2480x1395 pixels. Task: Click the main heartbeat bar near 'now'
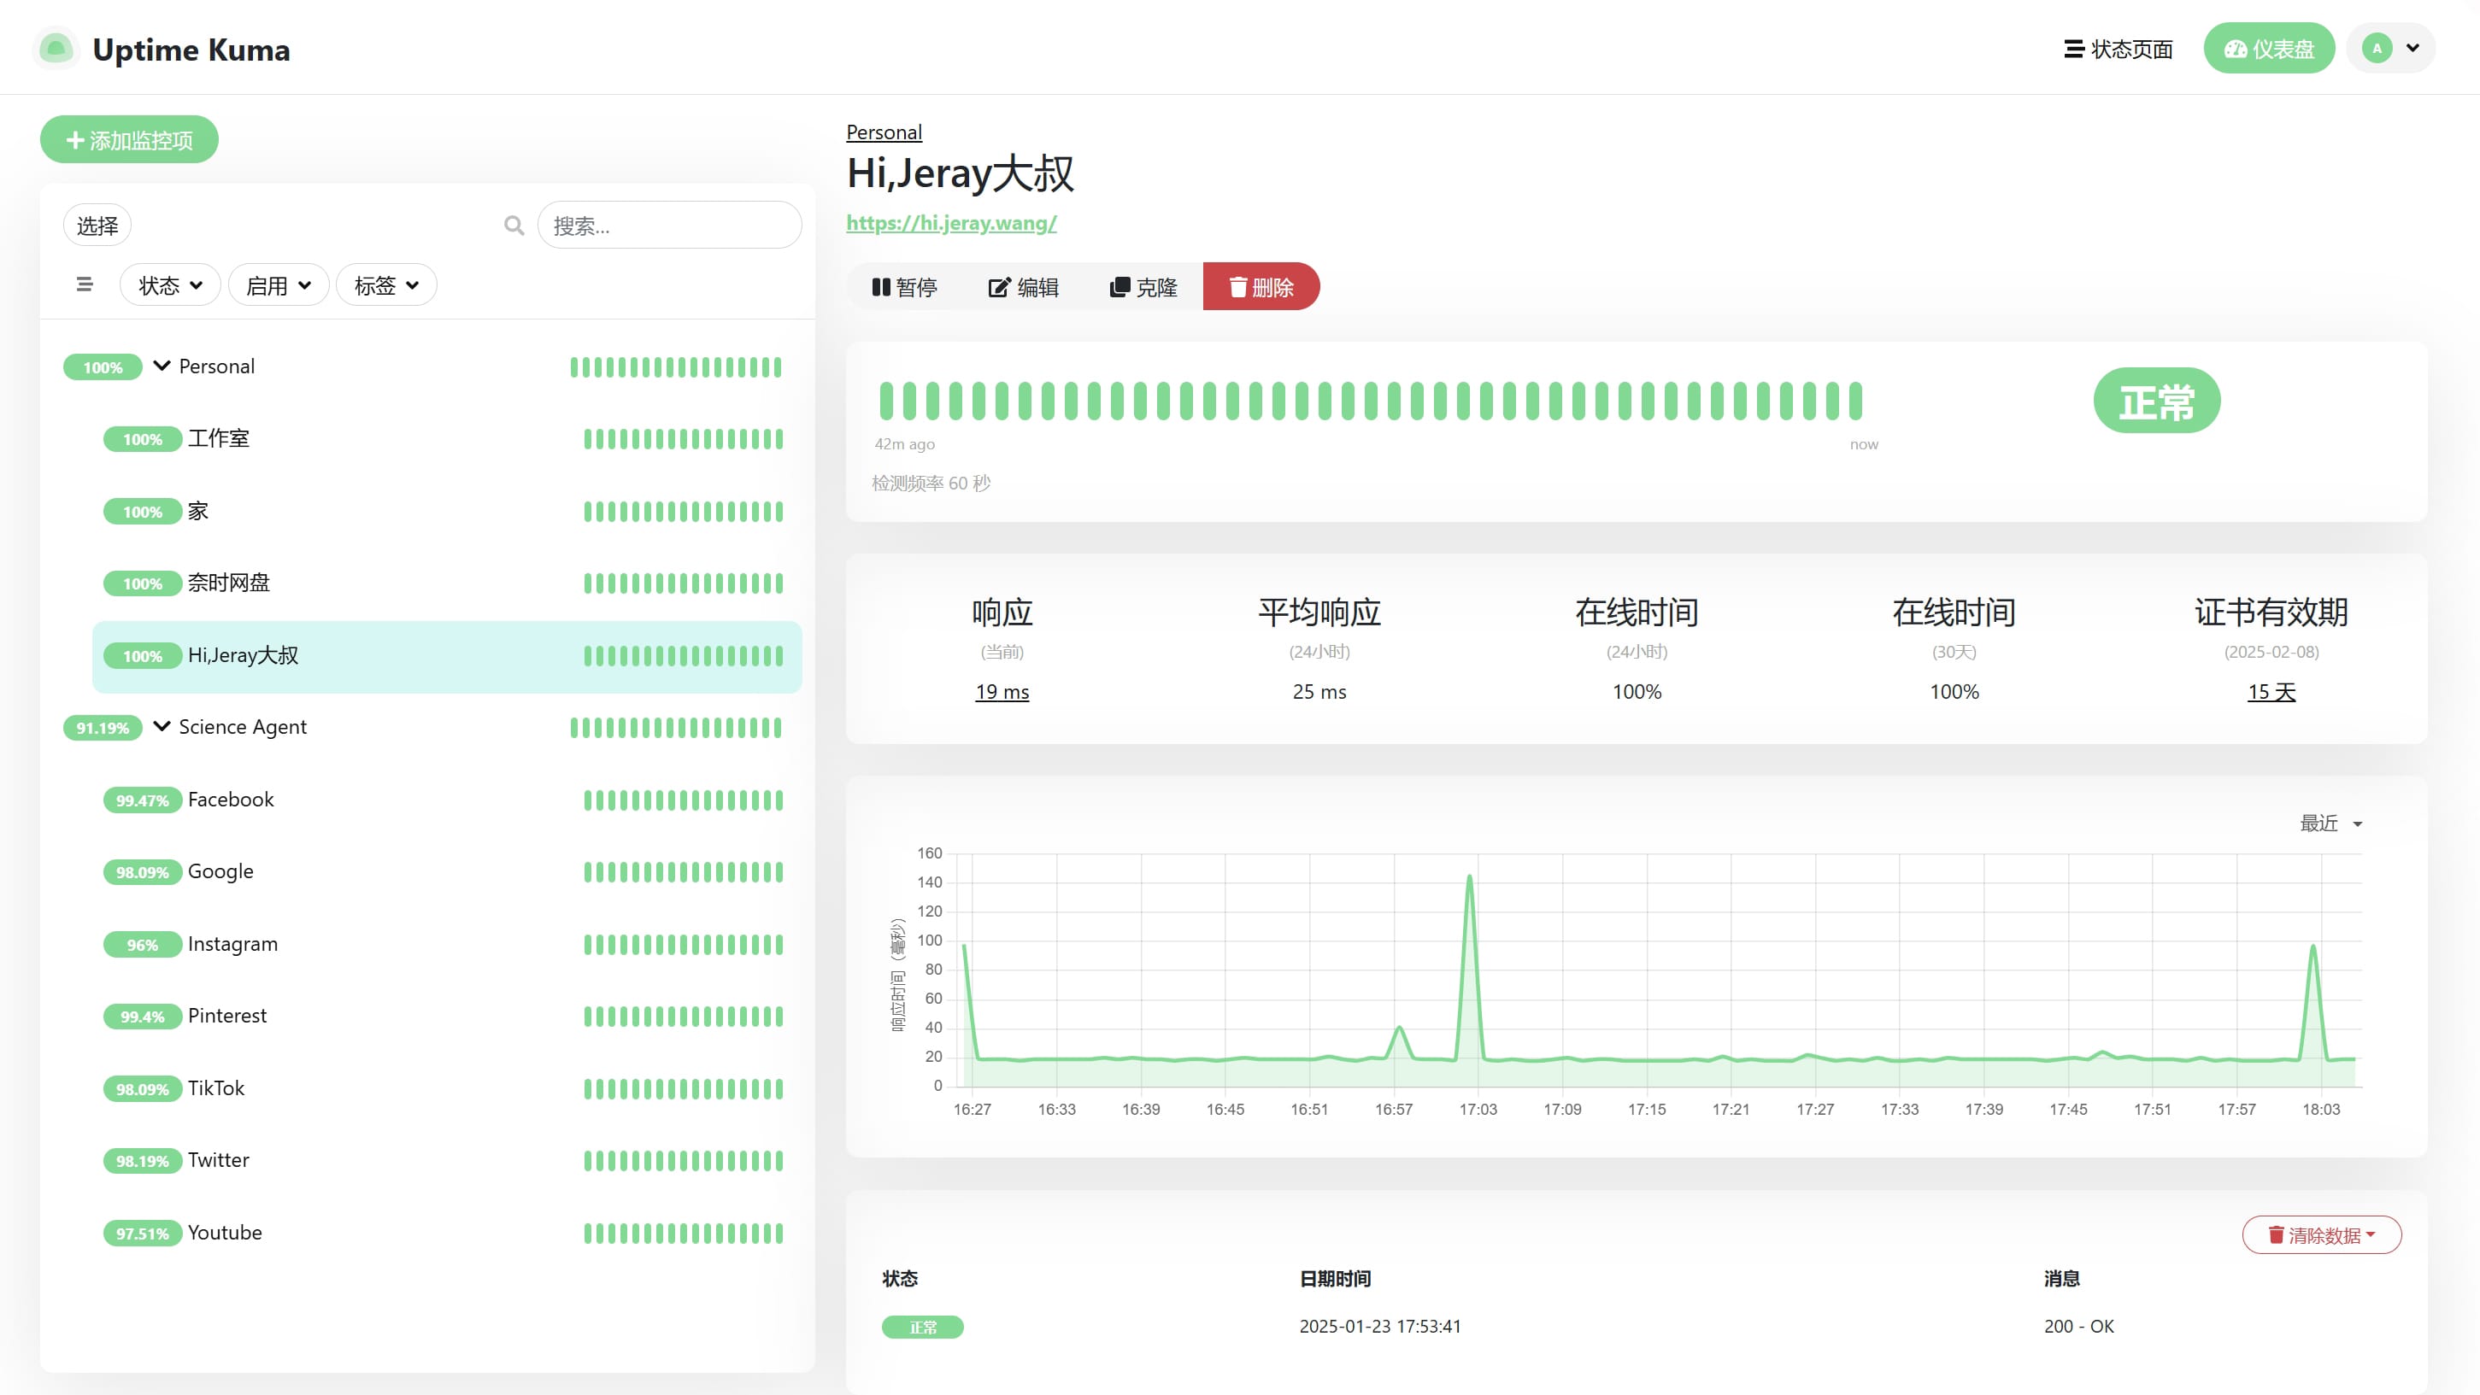[x=1854, y=401]
